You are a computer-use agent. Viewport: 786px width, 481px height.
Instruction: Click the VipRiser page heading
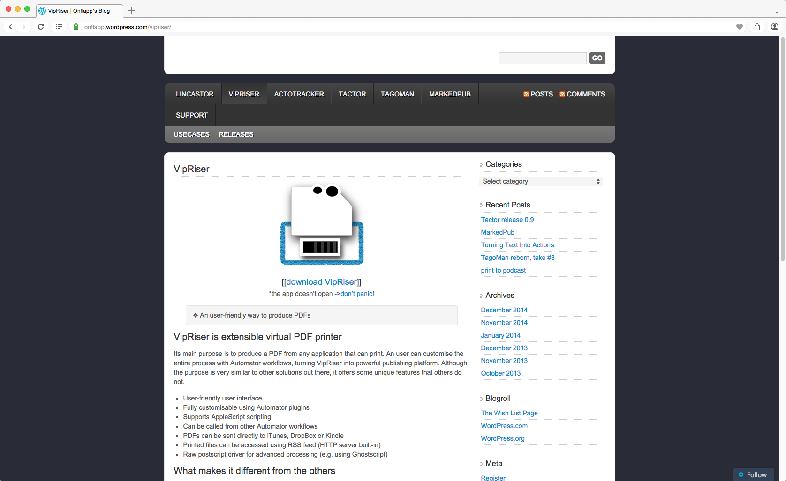point(191,169)
